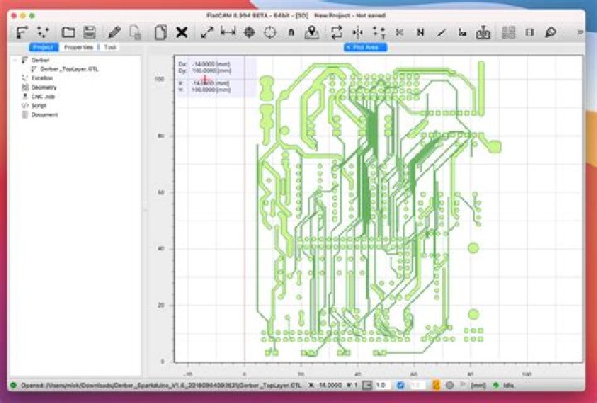
Task: Open the Tool tab
Action: coord(110,47)
